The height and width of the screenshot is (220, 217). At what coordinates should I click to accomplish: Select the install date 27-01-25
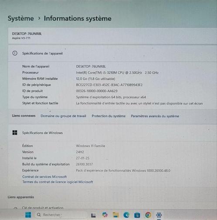tap(82, 158)
